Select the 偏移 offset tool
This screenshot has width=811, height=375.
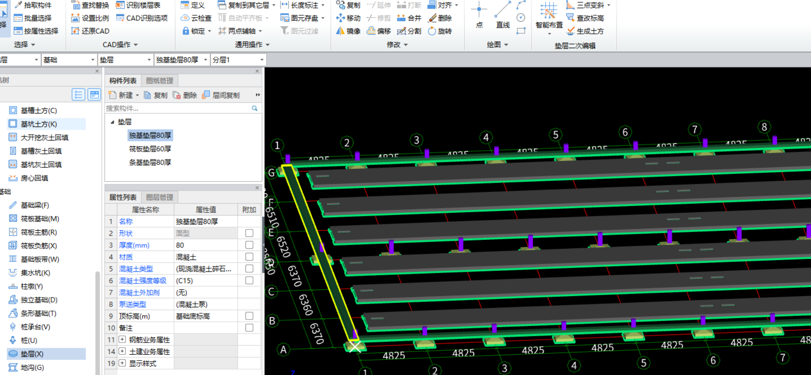pos(379,31)
